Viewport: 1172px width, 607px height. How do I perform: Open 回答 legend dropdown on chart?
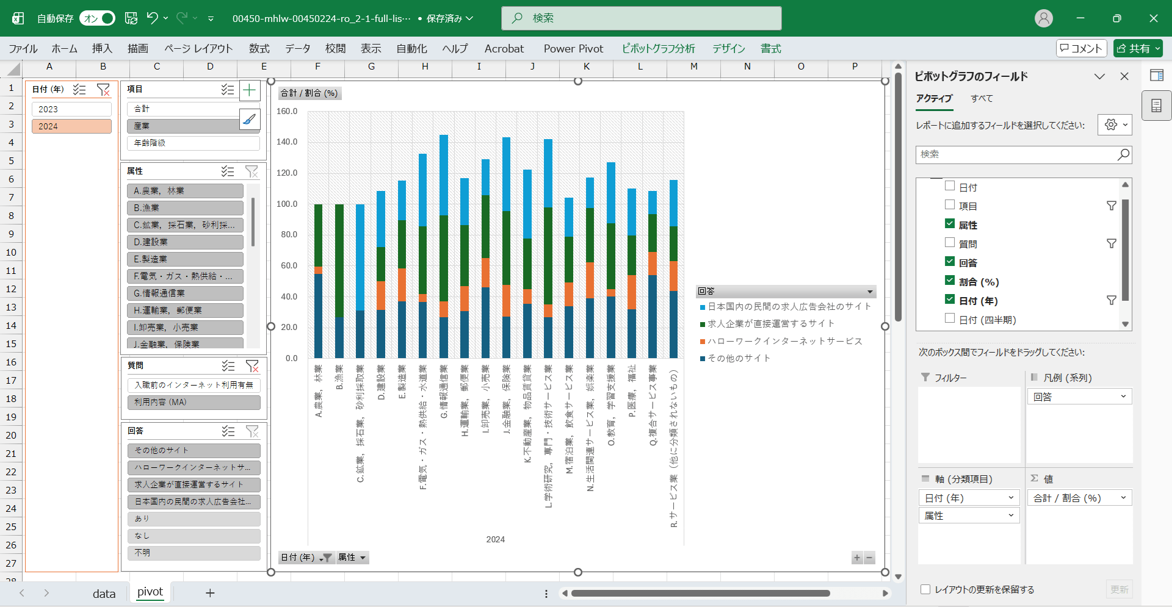point(870,292)
